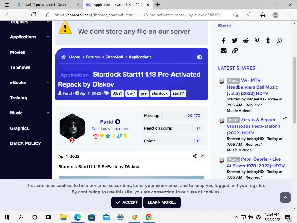Open Tv Shows sidebar menu item
This screenshot has height=223, width=297.
20,67
